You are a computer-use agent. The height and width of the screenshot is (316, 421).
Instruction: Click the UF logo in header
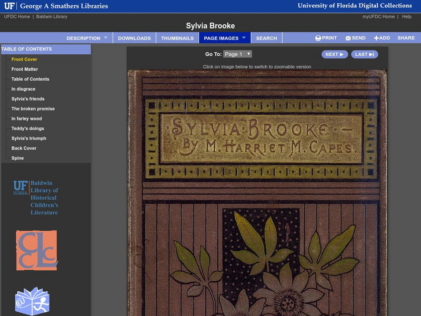point(9,6)
